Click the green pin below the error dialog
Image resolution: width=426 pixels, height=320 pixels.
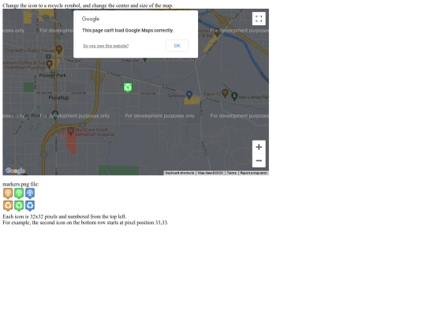pyautogui.click(x=145, y=59)
